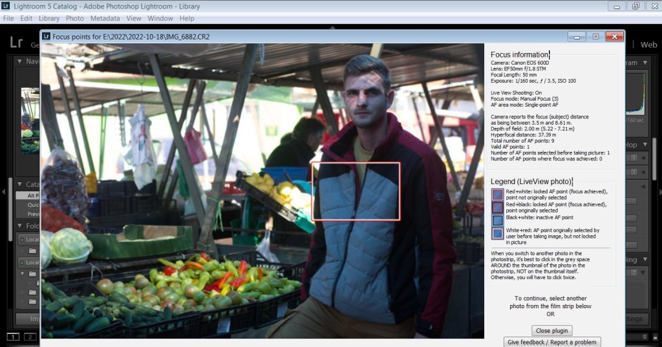Click 'AF area mode: Single-point AF' text

[524, 105]
